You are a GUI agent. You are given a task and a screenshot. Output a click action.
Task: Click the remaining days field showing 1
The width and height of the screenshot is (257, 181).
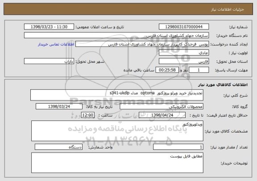pos(199,70)
